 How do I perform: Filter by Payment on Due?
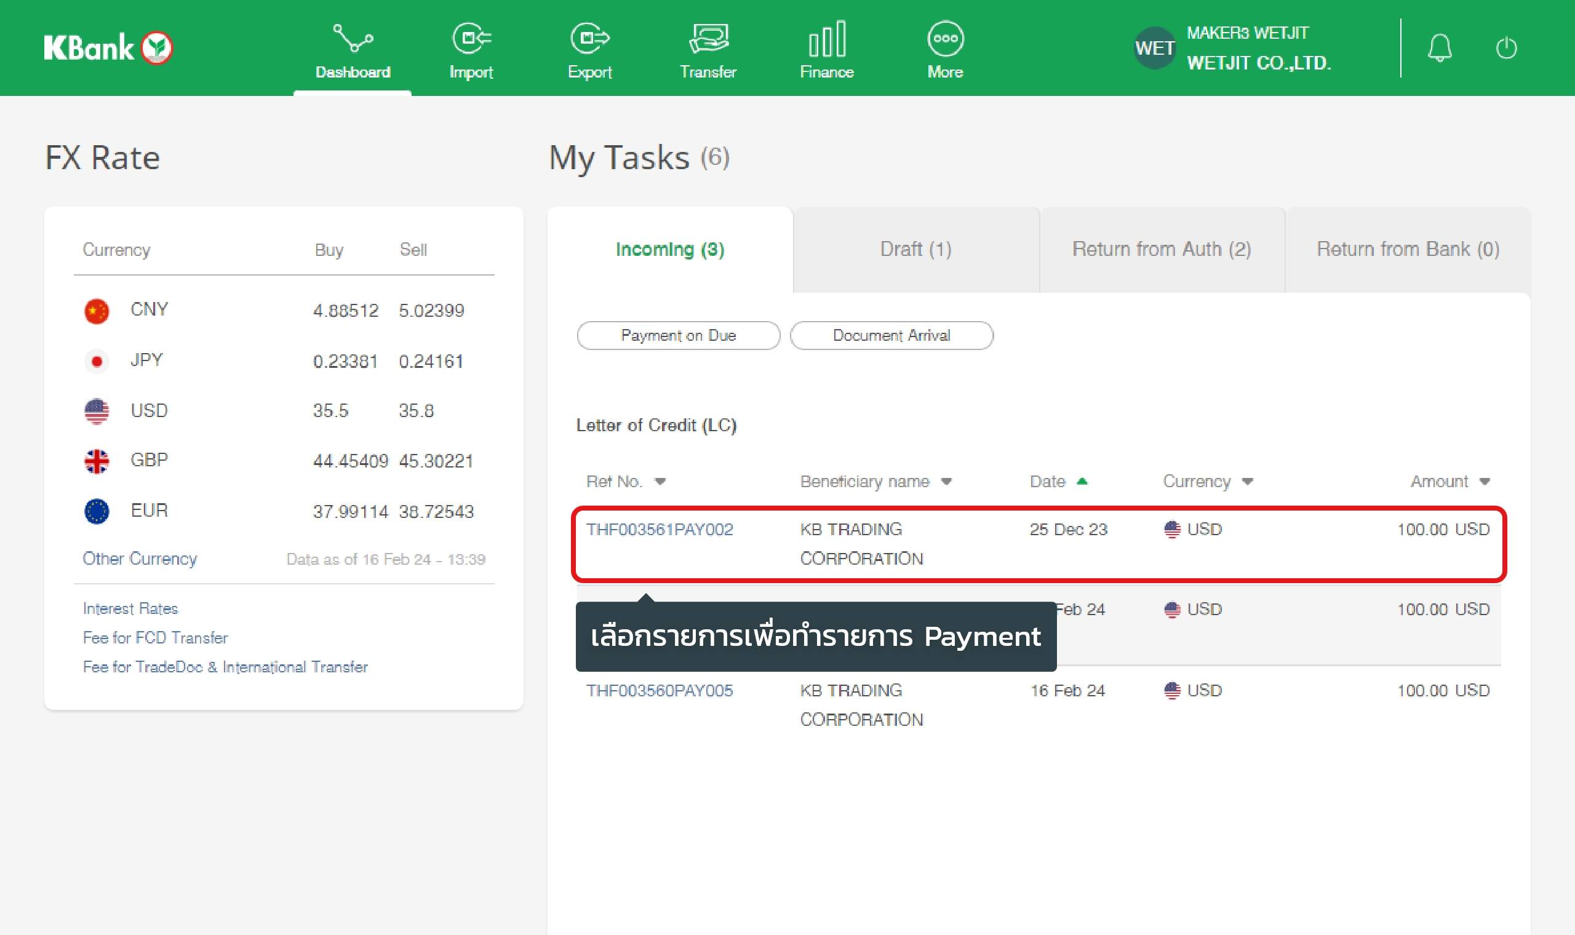pyautogui.click(x=679, y=335)
